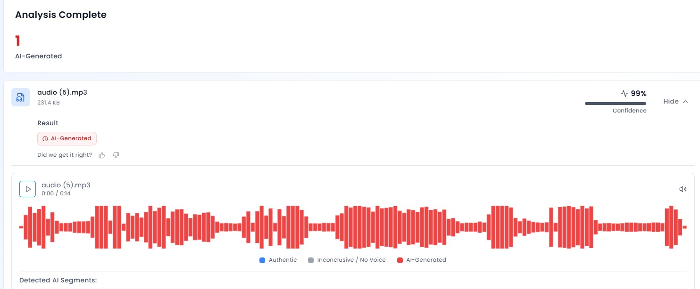The width and height of the screenshot is (700, 289).
Task: Toggle the Inconclusive / No Voice legend item
Action: (x=347, y=260)
